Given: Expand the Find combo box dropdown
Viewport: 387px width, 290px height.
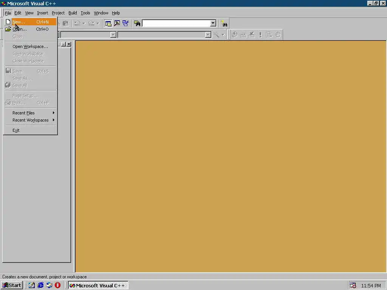Looking at the screenshot, I should coord(213,23).
